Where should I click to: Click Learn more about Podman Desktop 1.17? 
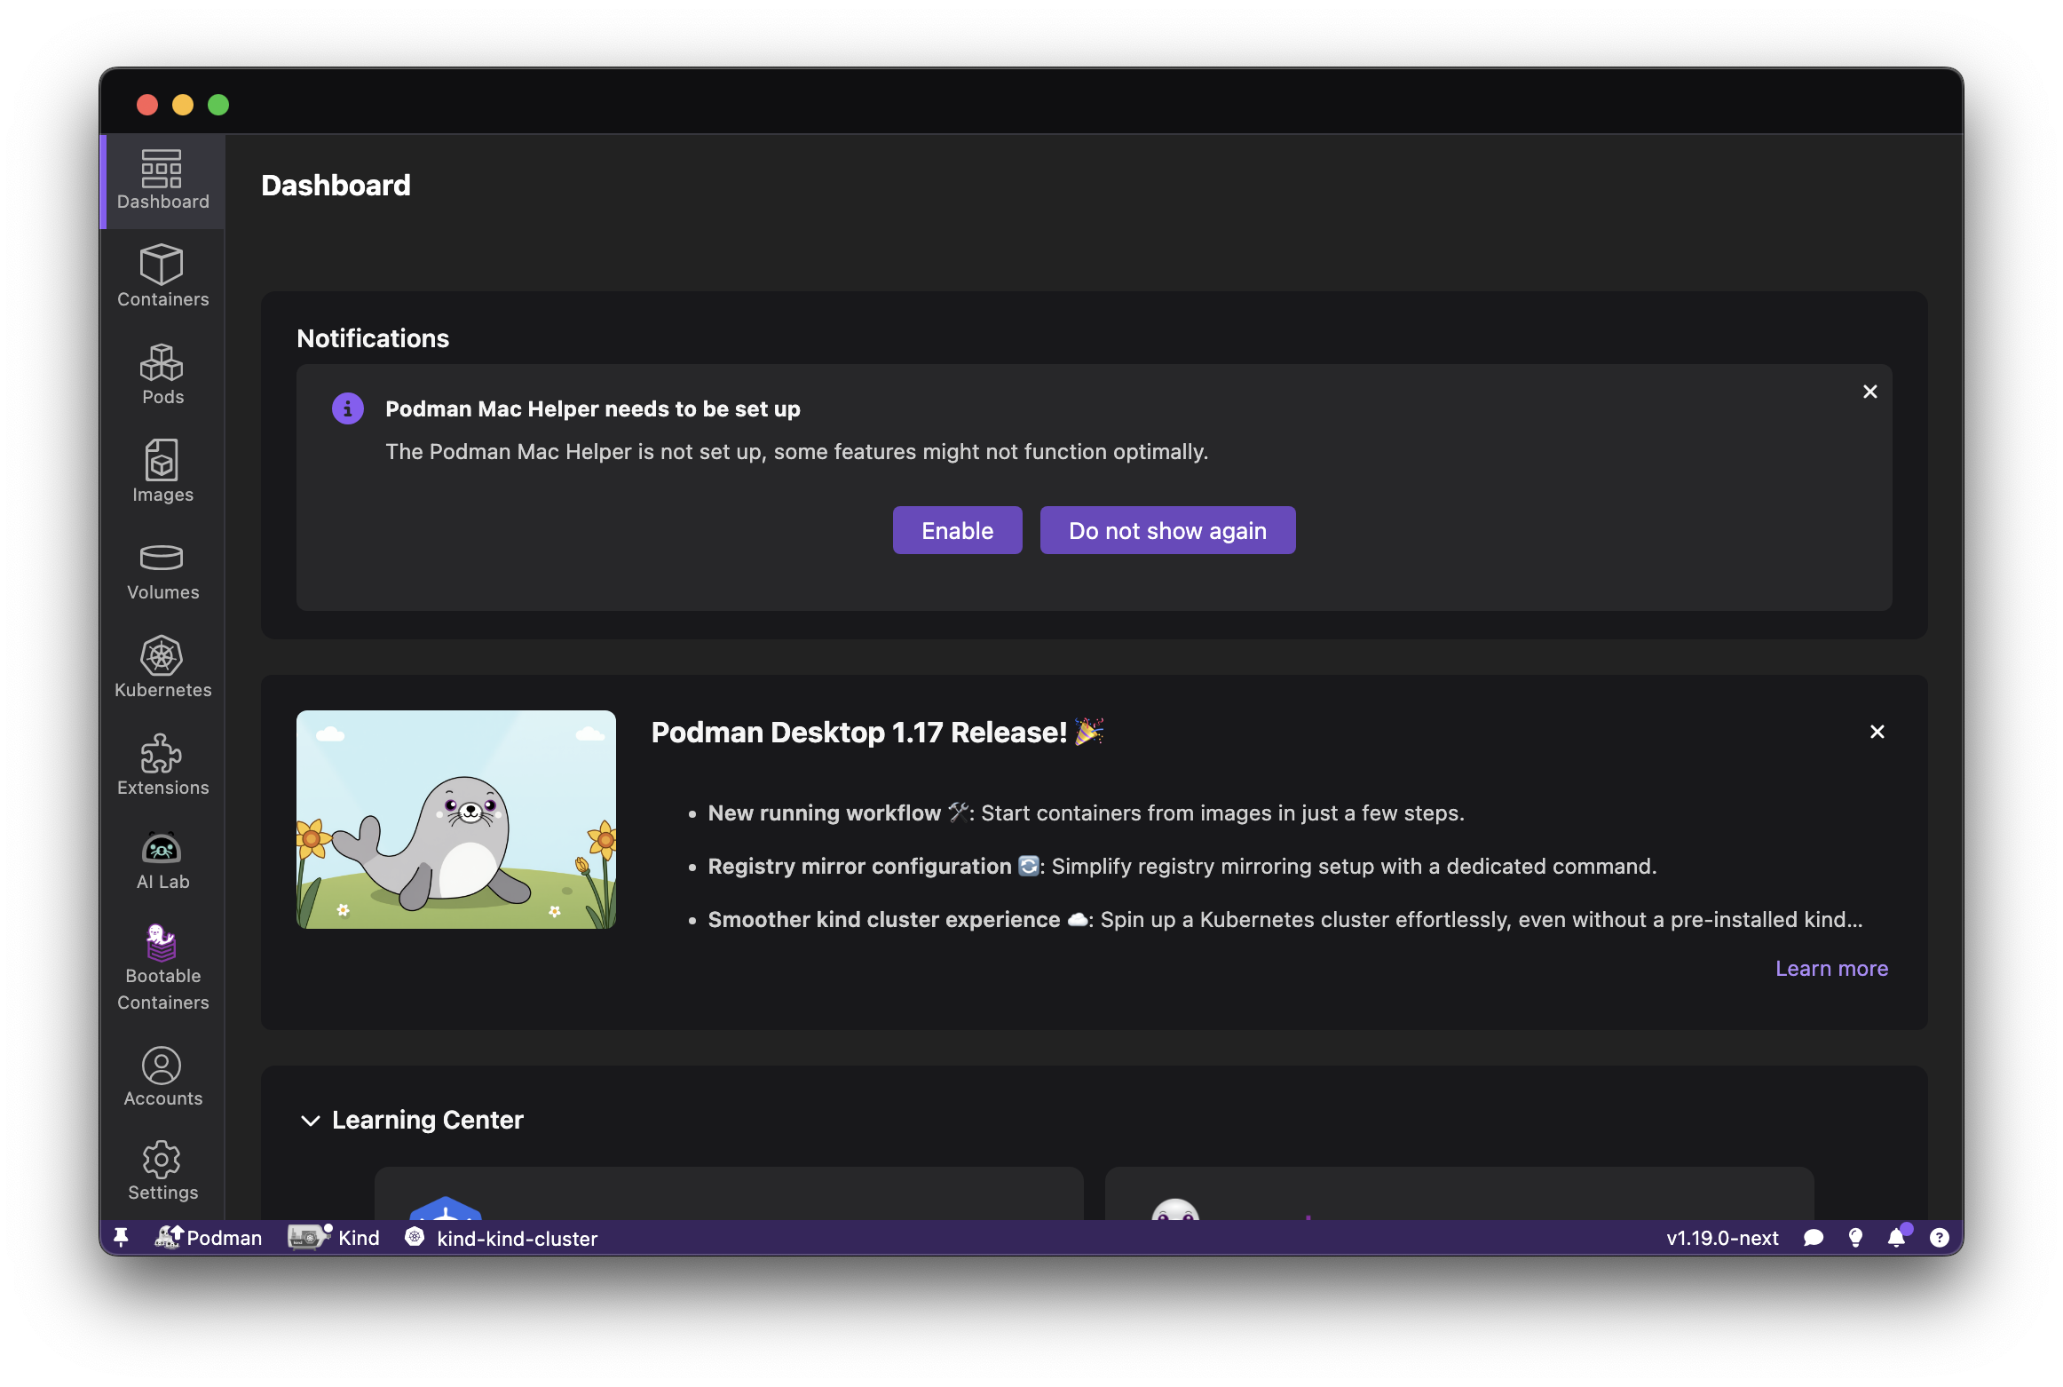pos(1830,968)
